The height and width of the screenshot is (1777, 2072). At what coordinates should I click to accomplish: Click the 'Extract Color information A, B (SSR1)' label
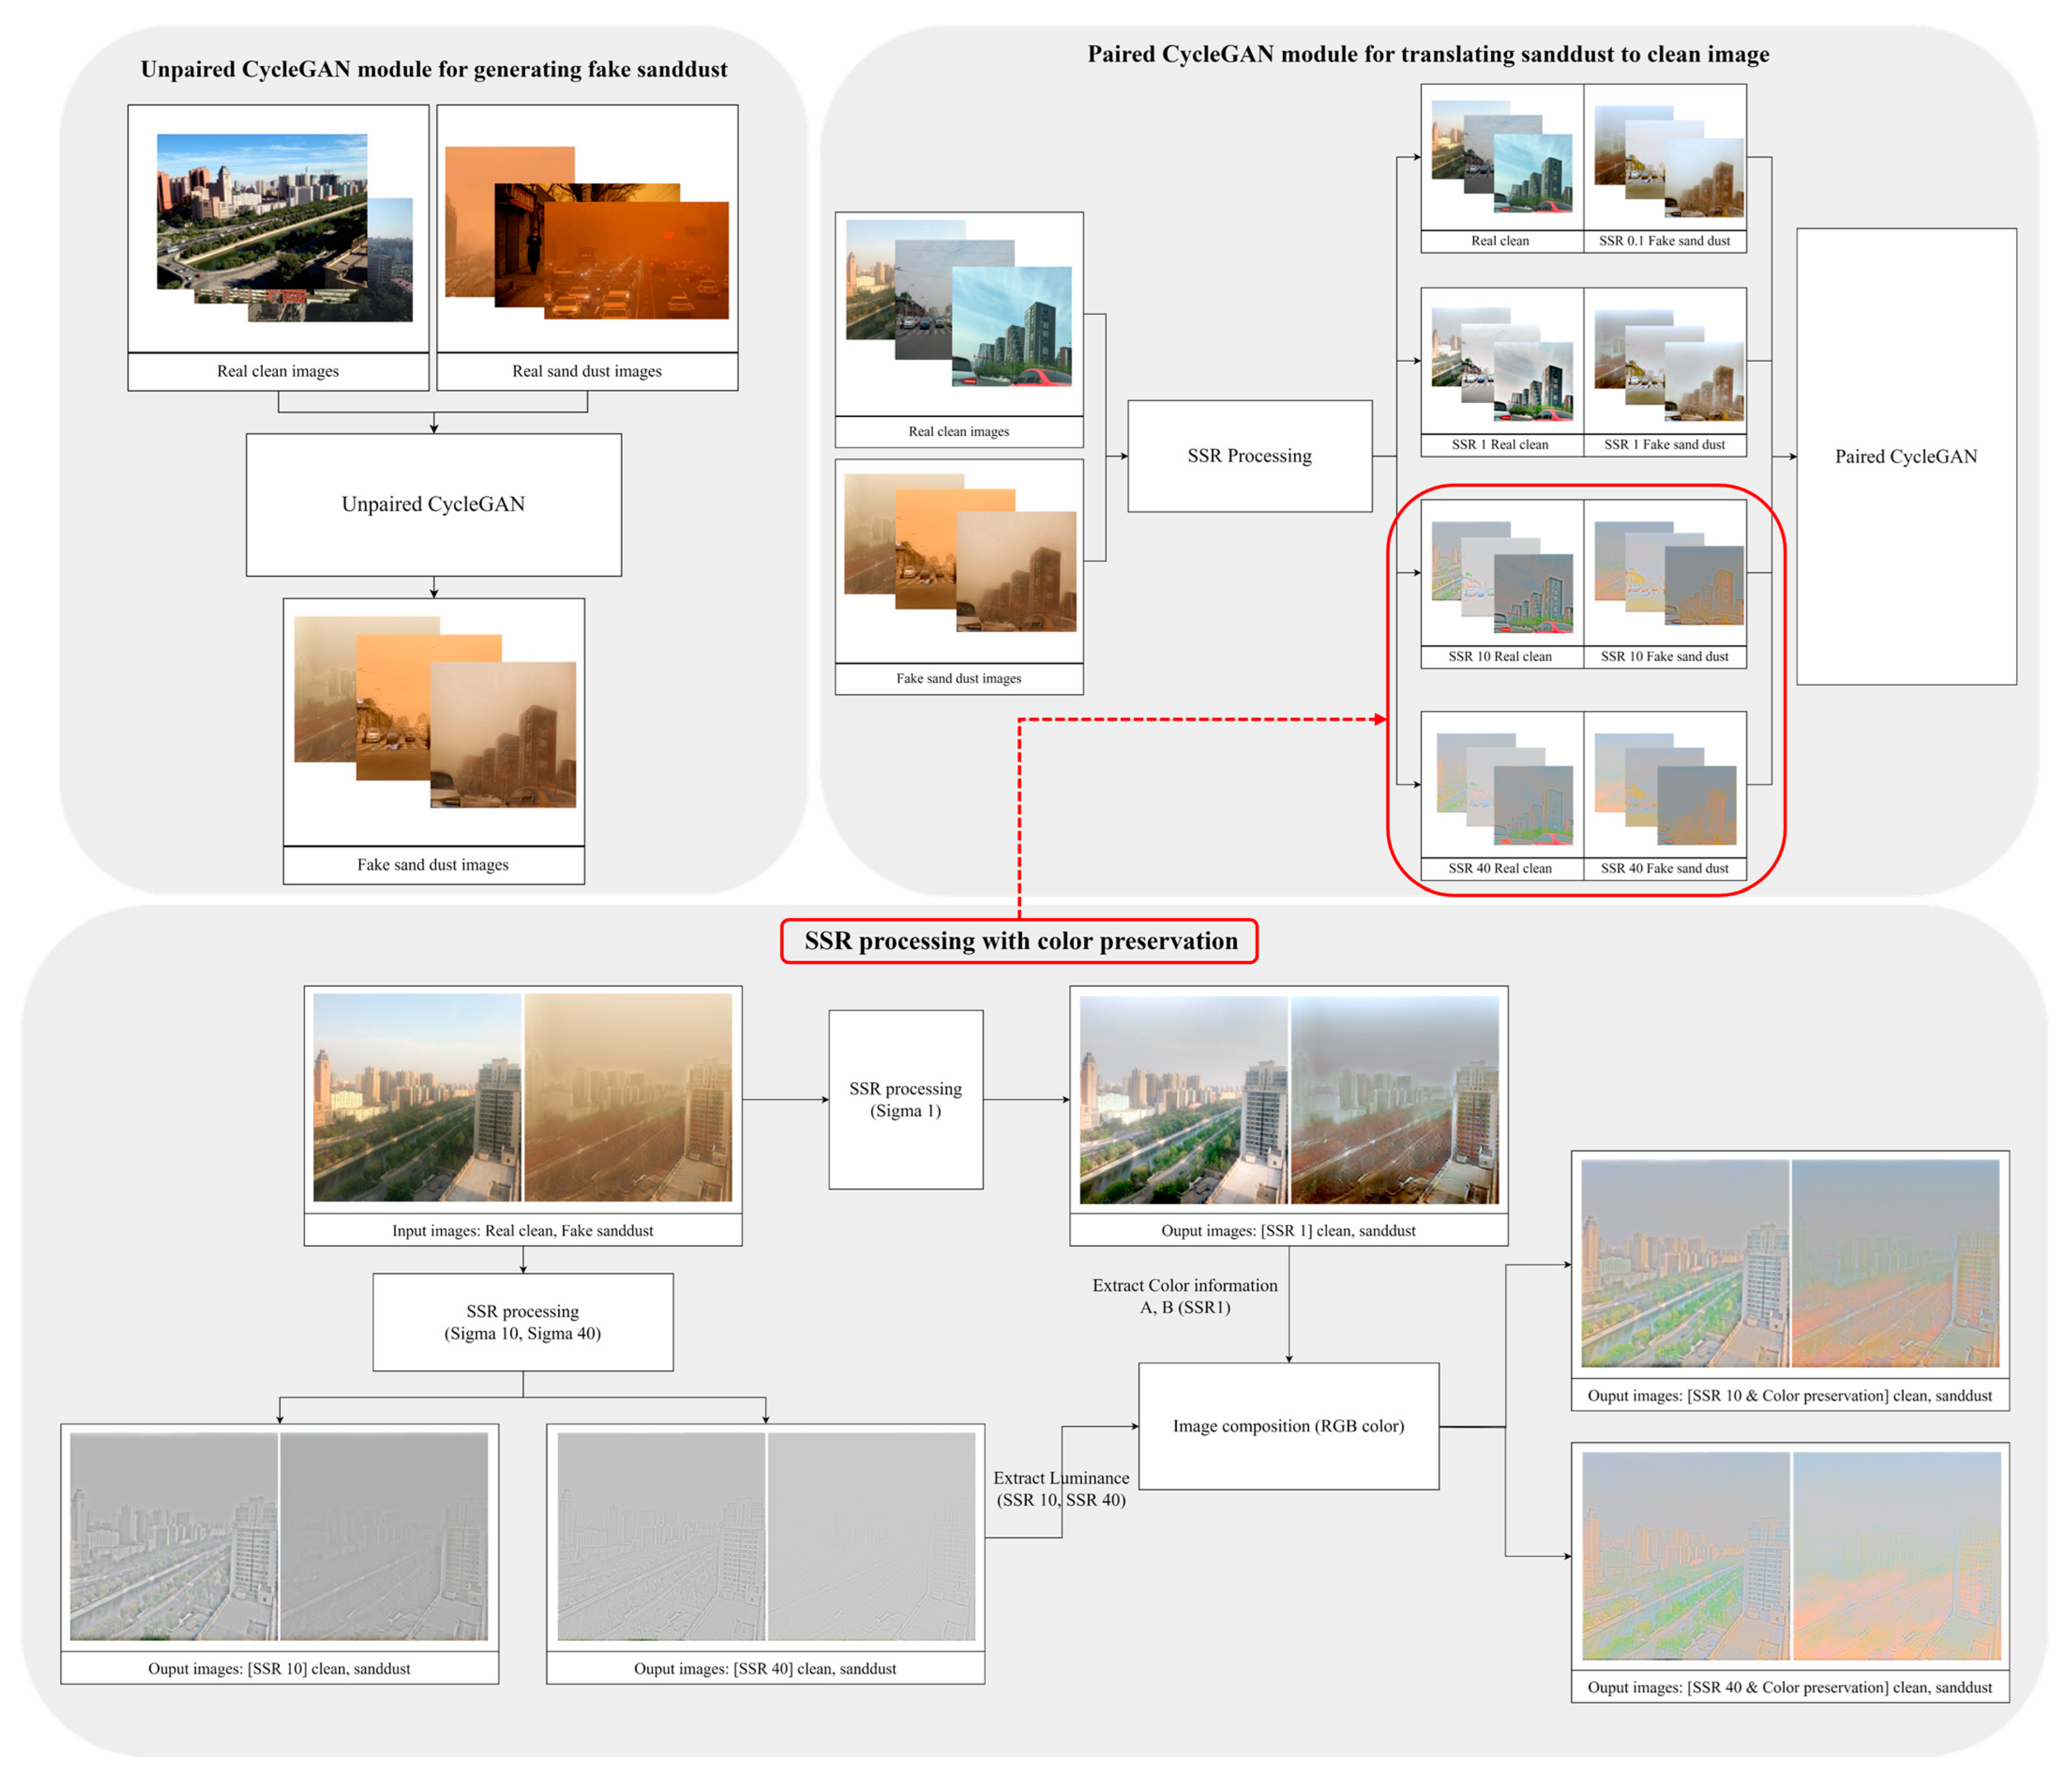tap(1184, 1296)
